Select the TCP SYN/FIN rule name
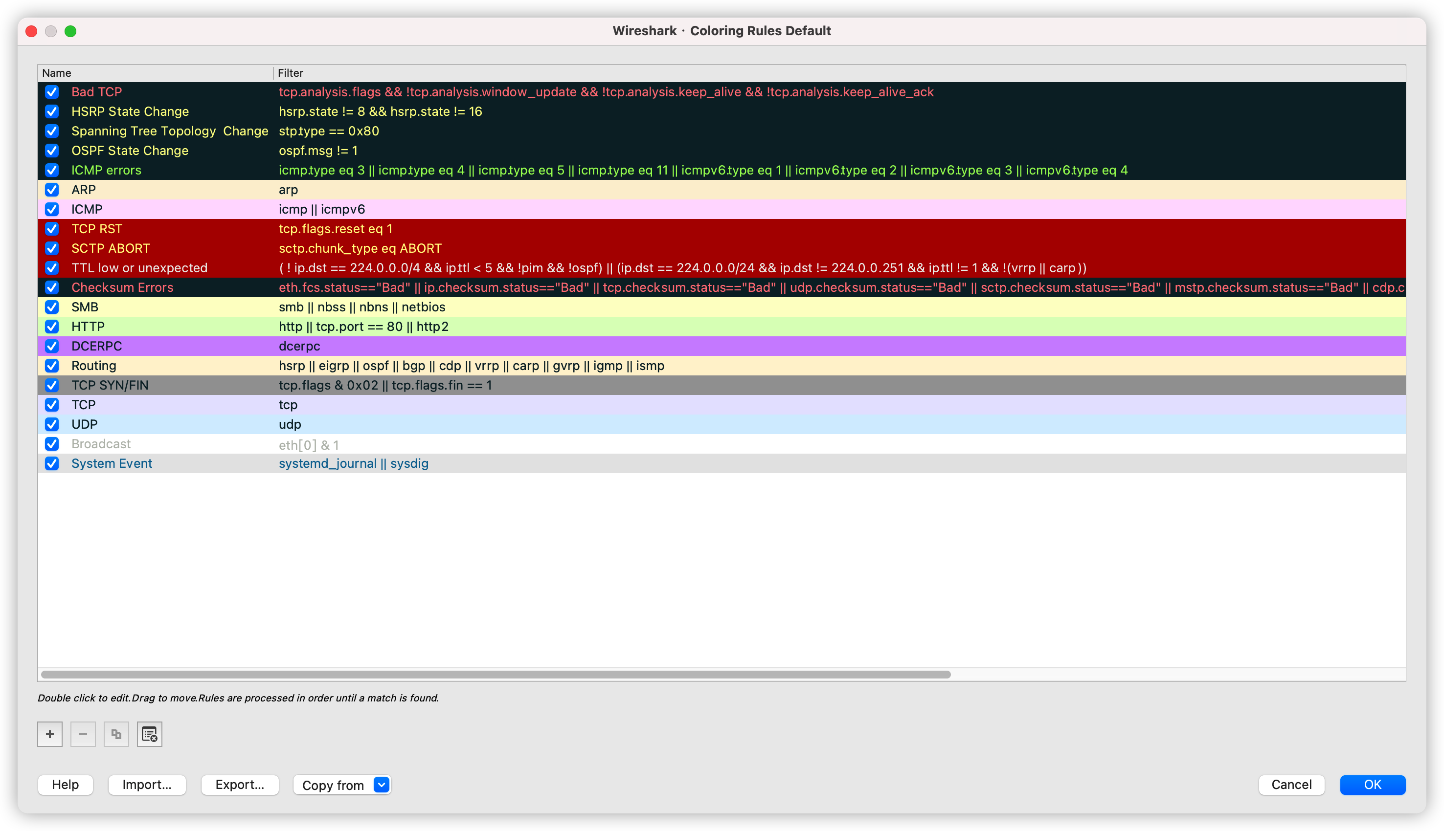 110,385
